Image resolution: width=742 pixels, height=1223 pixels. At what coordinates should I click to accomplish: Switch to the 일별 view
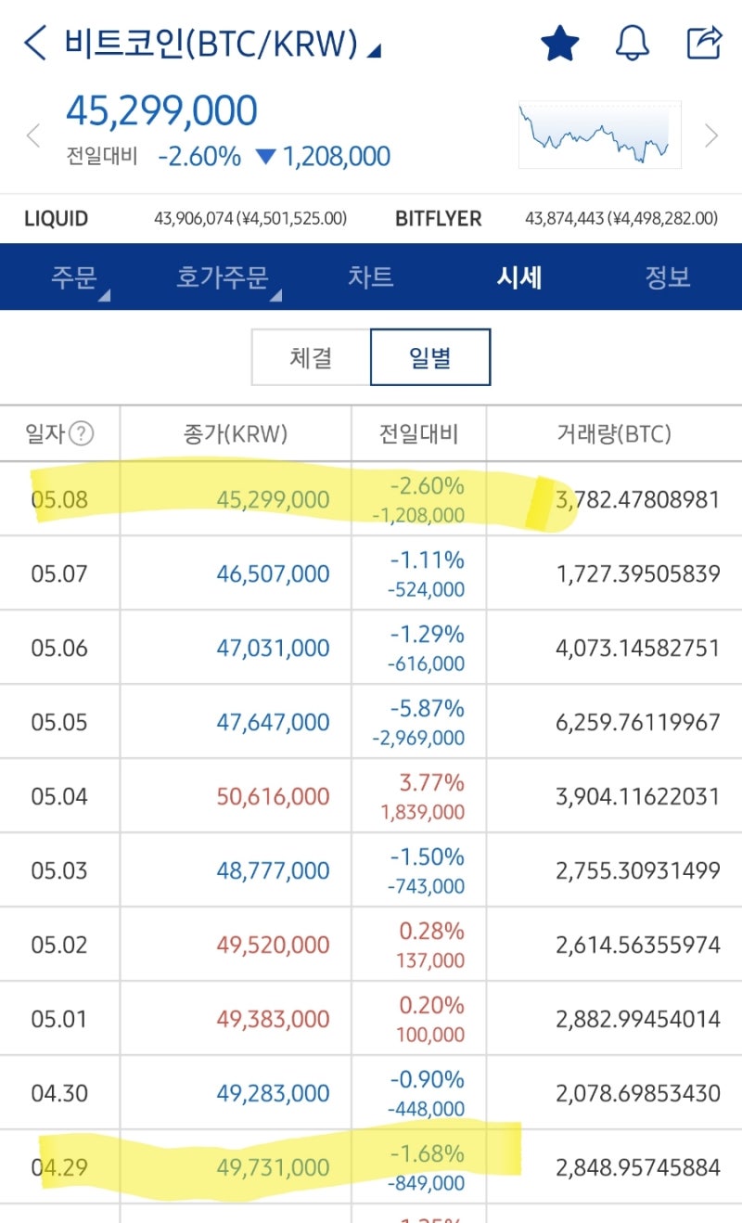(x=430, y=357)
